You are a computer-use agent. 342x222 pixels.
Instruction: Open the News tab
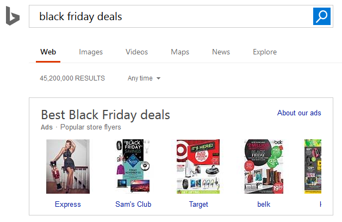221,52
